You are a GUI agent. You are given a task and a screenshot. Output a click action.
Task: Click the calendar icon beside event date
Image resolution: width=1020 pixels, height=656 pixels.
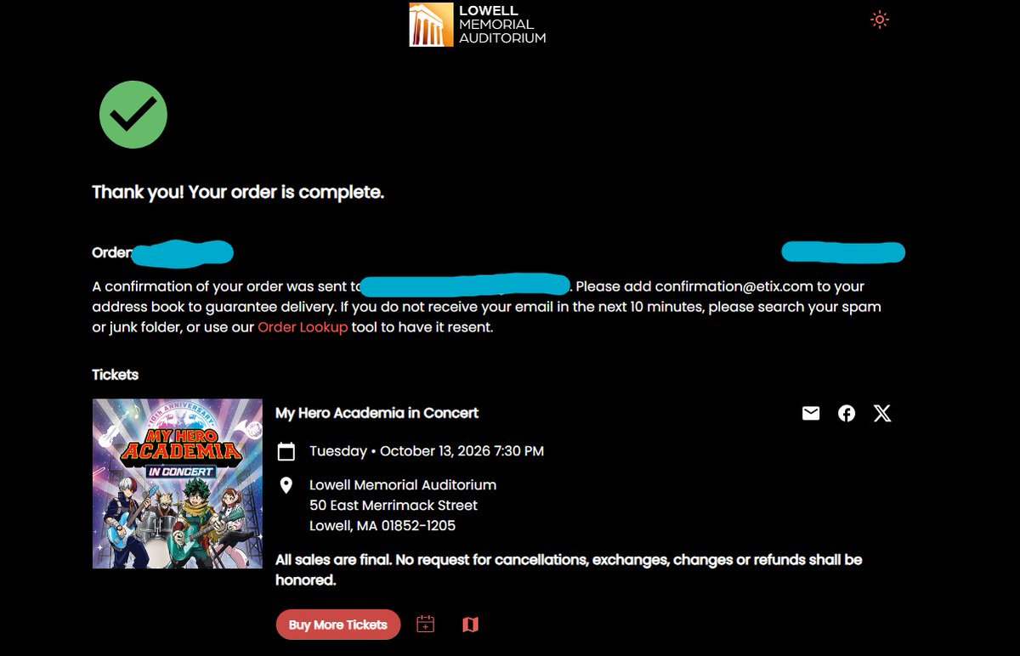[286, 451]
